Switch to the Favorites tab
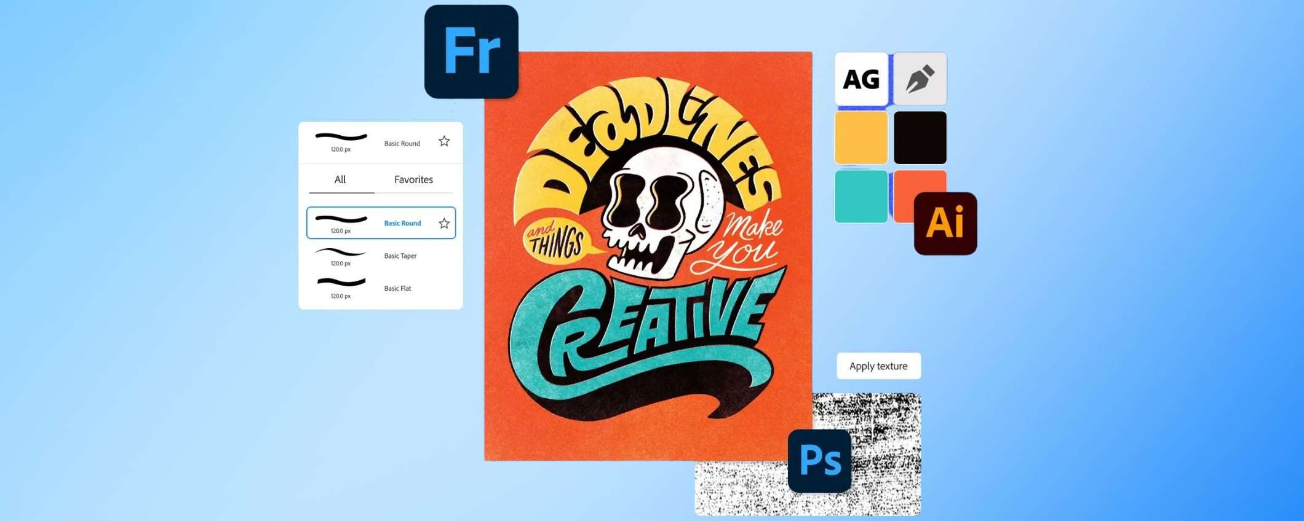The height and width of the screenshot is (521, 1304). click(x=413, y=179)
